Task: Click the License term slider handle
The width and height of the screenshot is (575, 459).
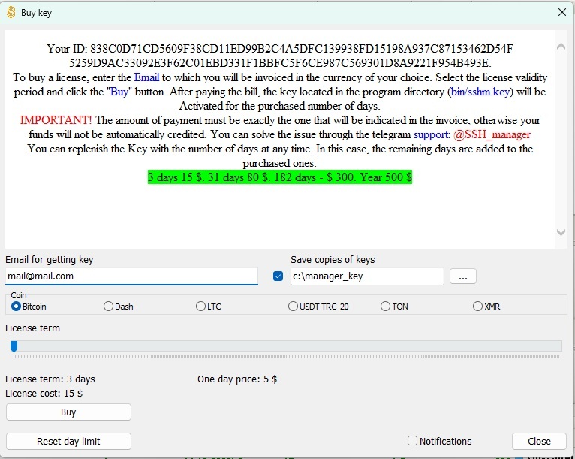Action: tap(14, 346)
